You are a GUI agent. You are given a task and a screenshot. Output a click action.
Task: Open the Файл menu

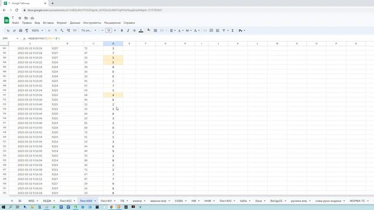16,23
